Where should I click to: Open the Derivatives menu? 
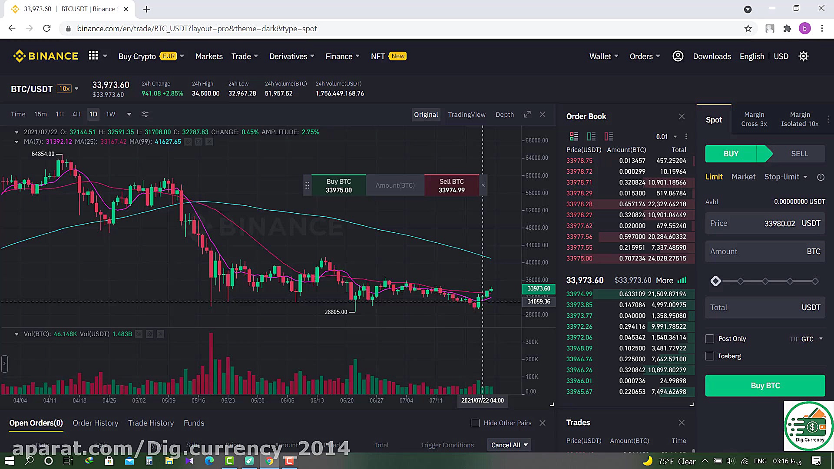[291, 56]
